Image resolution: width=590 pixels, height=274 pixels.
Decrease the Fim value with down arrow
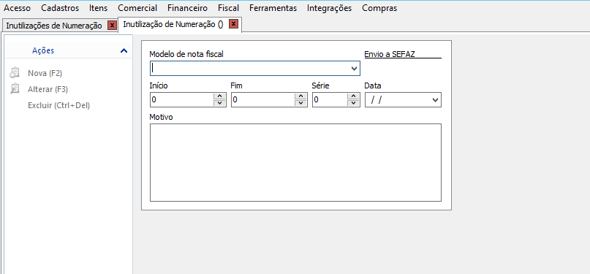tap(300, 103)
